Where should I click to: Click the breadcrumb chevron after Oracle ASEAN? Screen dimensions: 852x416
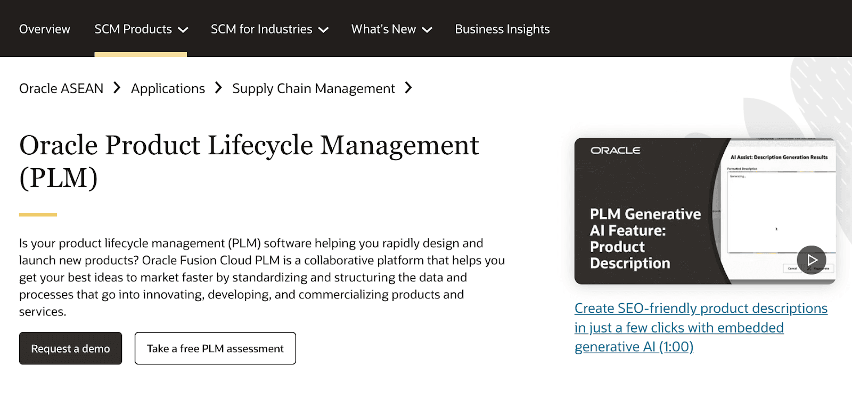click(116, 88)
